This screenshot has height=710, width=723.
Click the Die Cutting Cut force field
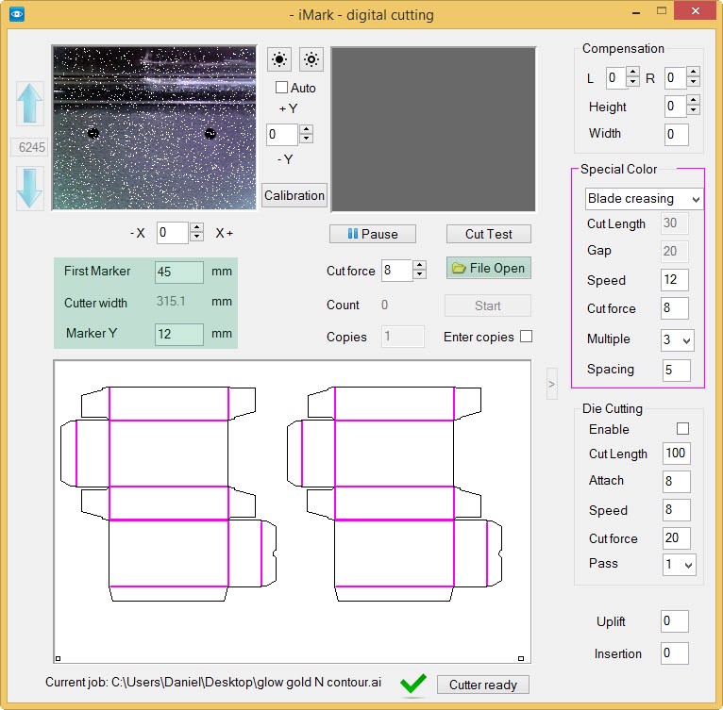tap(677, 538)
